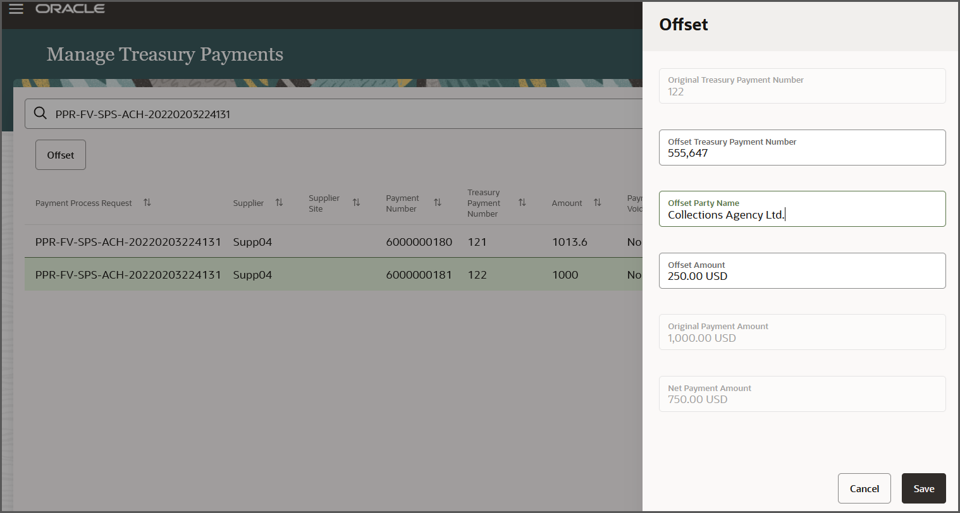Click the Oracle logo
The width and height of the screenshot is (960, 513).
(70, 9)
